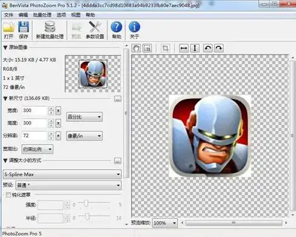The height and width of the screenshot is (237, 296).
Task: Select the hand pan tool
Action: pos(136,48)
